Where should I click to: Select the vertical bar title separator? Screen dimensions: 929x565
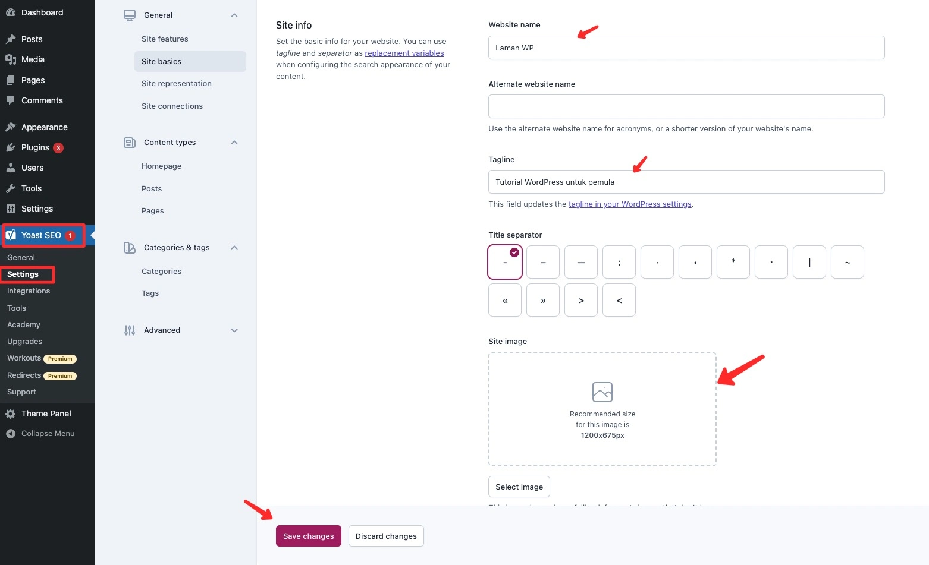click(809, 262)
